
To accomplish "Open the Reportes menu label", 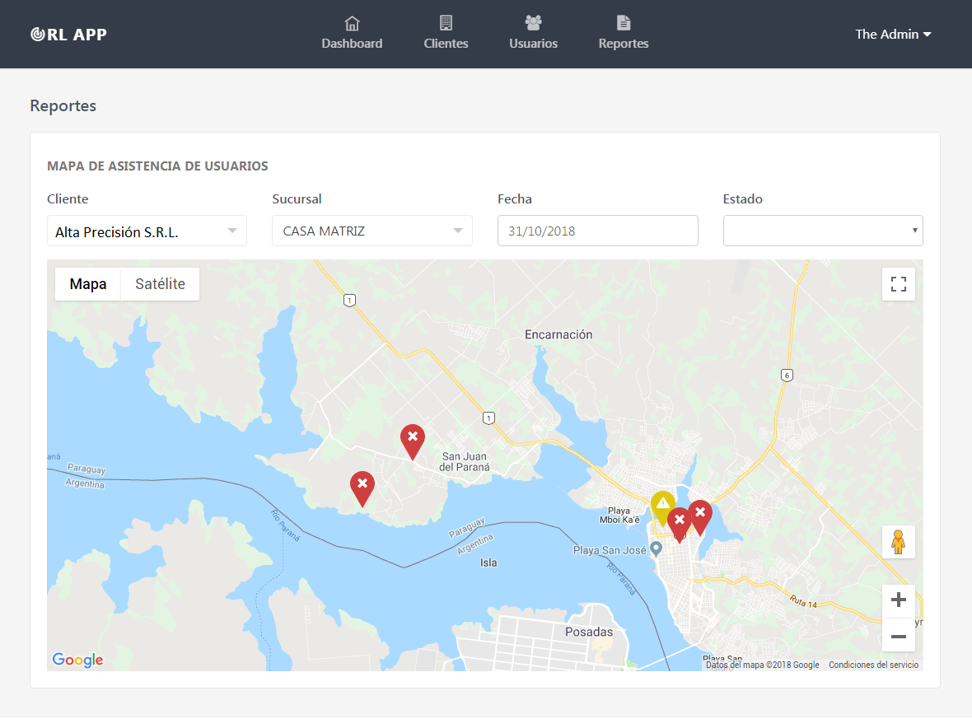I will pyautogui.click(x=624, y=44).
